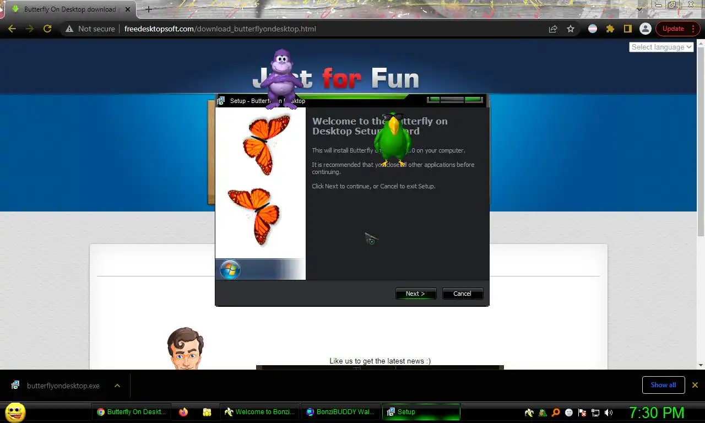Close the downloads bar
Screen dimensions: 705x423
pyautogui.click(x=695, y=385)
